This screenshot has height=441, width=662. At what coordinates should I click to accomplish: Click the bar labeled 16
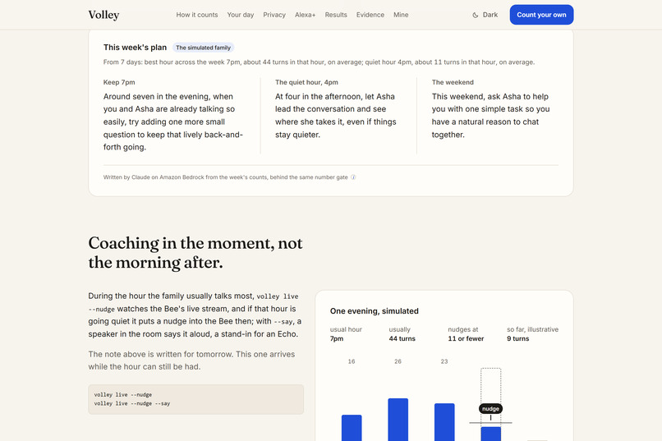point(352,428)
